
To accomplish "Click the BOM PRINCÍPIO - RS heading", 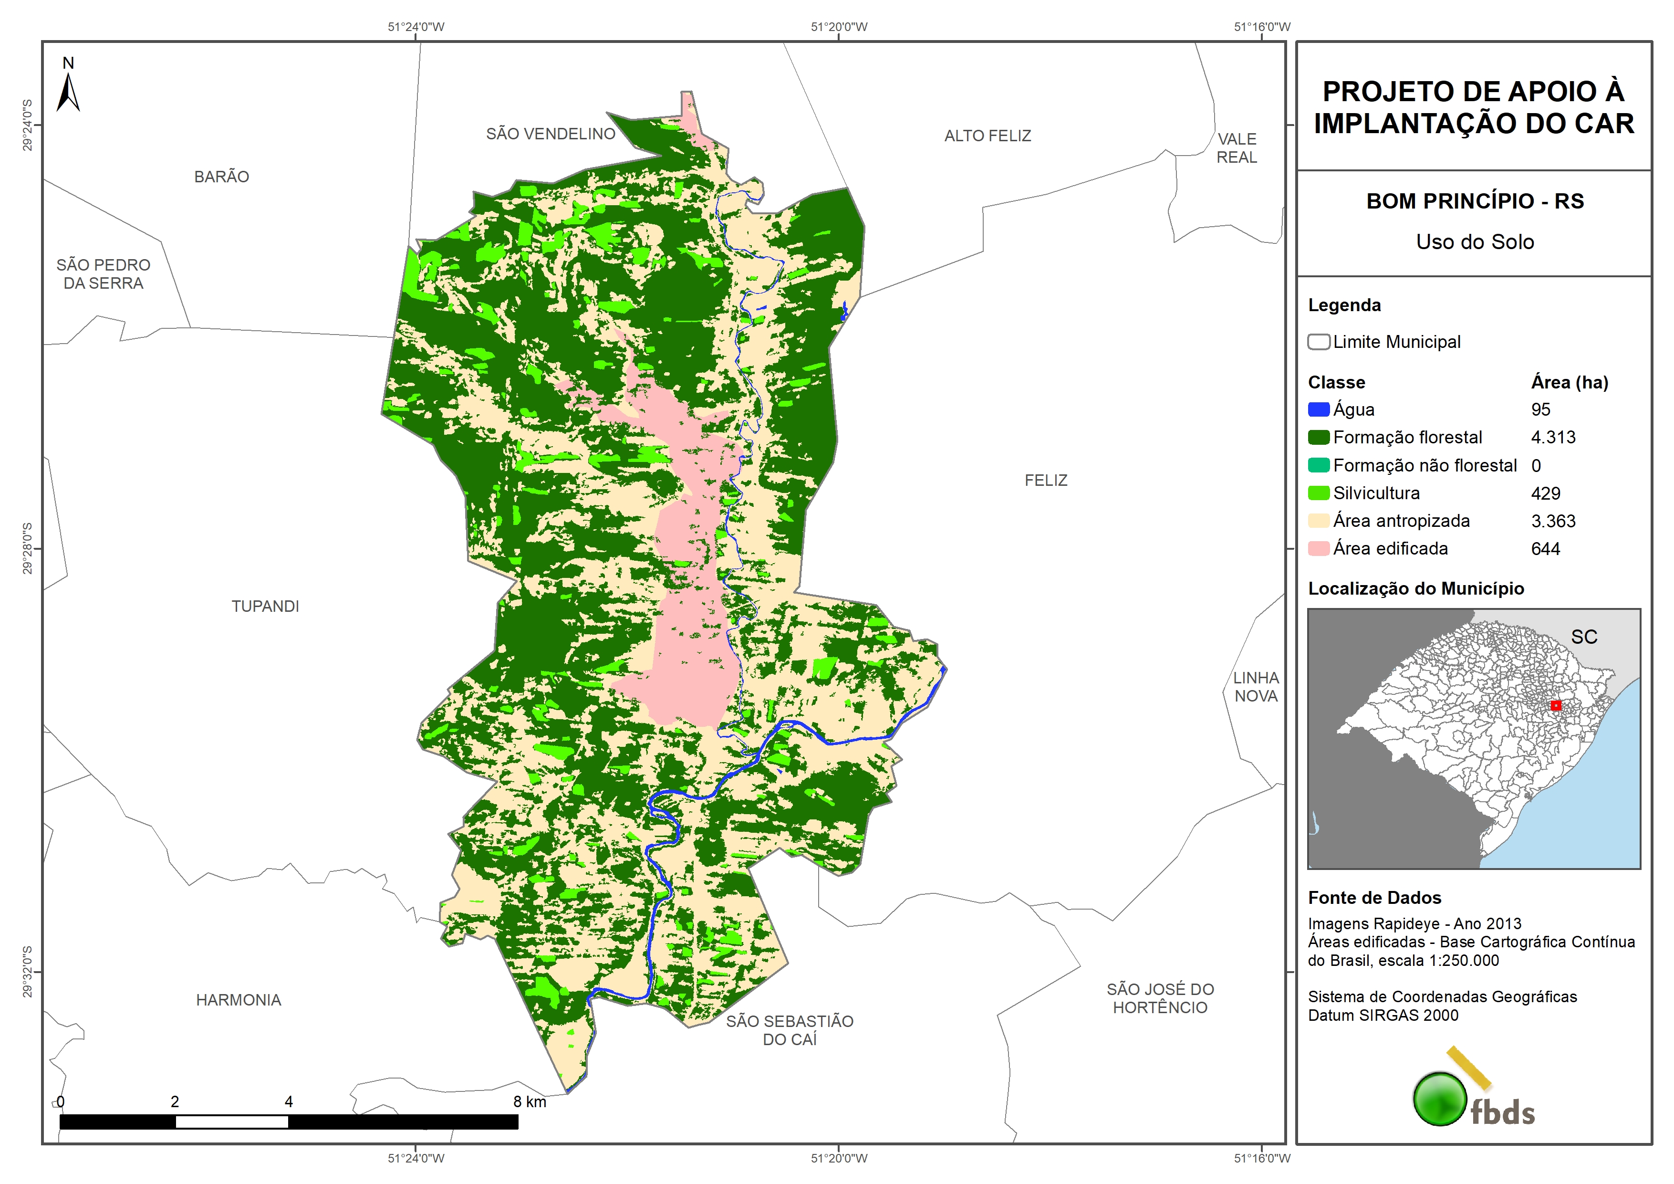I will [1474, 200].
